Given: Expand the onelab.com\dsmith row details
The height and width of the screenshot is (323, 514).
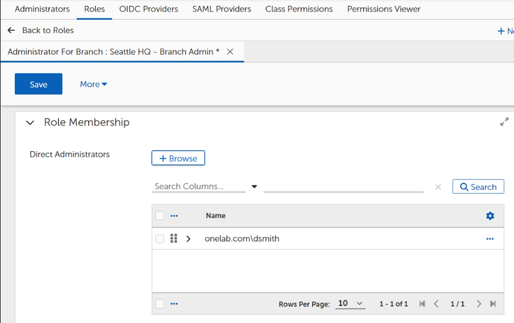Looking at the screenshot, I should click(188, 239).
